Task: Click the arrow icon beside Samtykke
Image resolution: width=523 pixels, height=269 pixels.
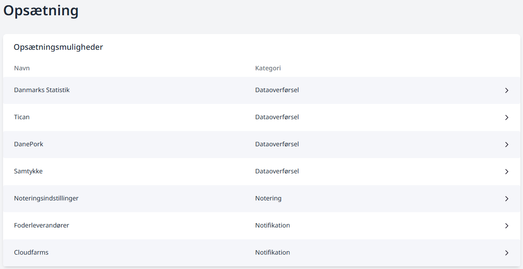Action: point(506,172)
